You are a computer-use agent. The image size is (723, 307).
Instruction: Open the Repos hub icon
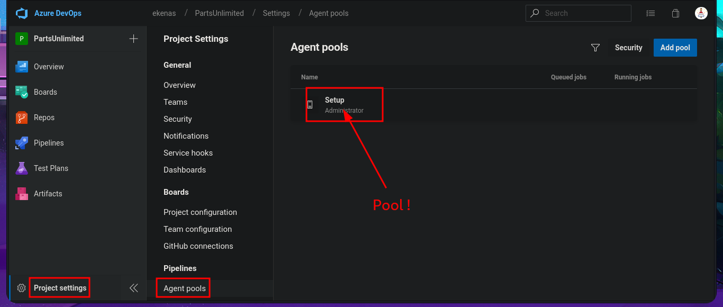tap(22, 118)
